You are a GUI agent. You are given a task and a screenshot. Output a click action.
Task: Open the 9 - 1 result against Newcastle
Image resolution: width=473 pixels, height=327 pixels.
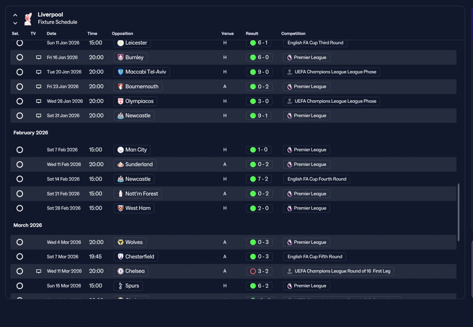[259, 116]
